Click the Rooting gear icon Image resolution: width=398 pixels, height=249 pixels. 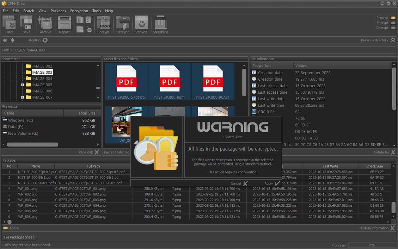45,40
